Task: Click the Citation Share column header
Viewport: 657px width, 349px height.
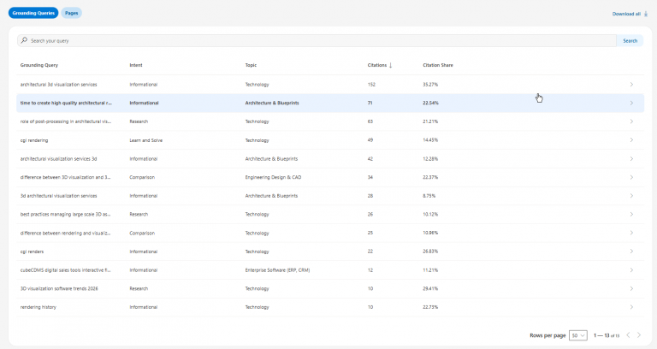Action: pyautogui.click(x=438, y=65)
